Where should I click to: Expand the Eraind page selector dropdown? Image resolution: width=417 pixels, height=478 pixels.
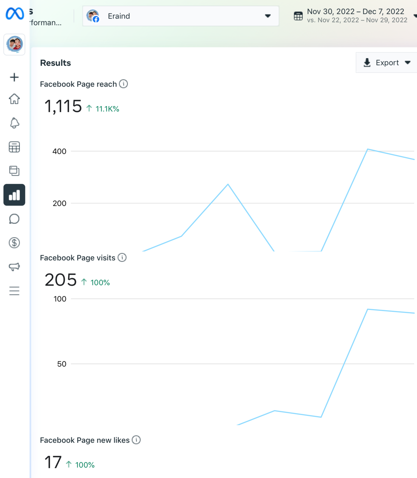pos(181,16)
